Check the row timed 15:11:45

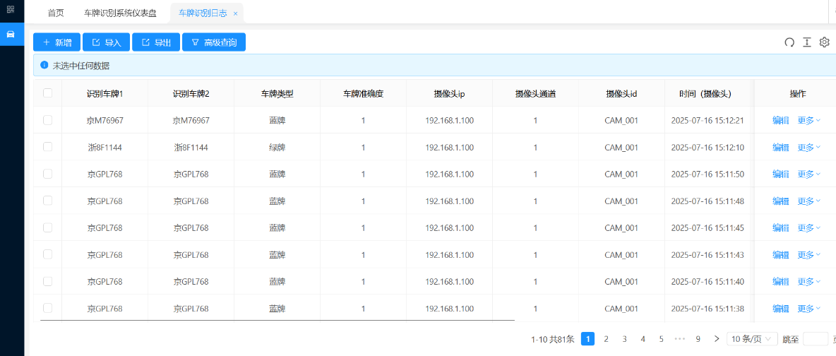[x=48, y=227]
